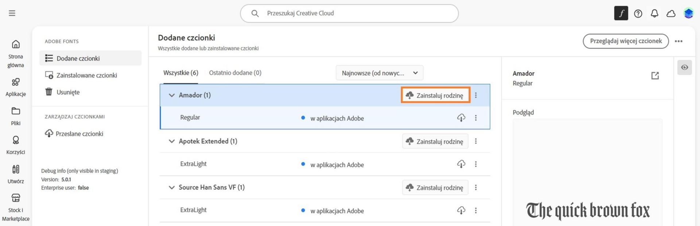This screenshot has width=700, height=226.
Task: Go to Strona główna in sidebar
Action: (x=16, y=54)
